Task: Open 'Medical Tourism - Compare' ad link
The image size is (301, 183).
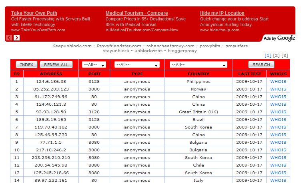Action: 136,13
